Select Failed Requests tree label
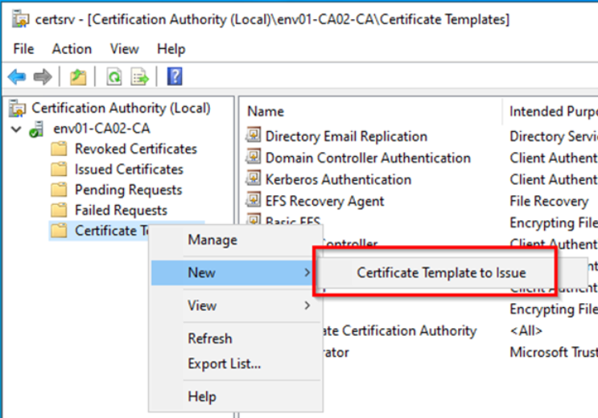This screenshot has width=598, height=418. point(121,211)
